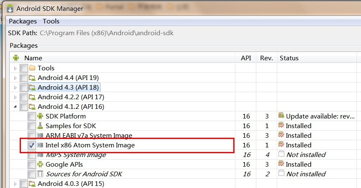The height and width of the screenshot is (188, 361).
Task: Expand the Android 4.4 (API 19) group
Action: tap(15, 78)
